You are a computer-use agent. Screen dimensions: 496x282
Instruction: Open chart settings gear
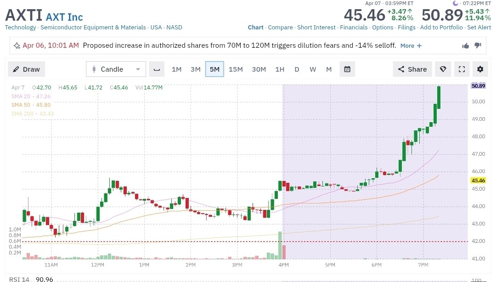coord(480,69)
